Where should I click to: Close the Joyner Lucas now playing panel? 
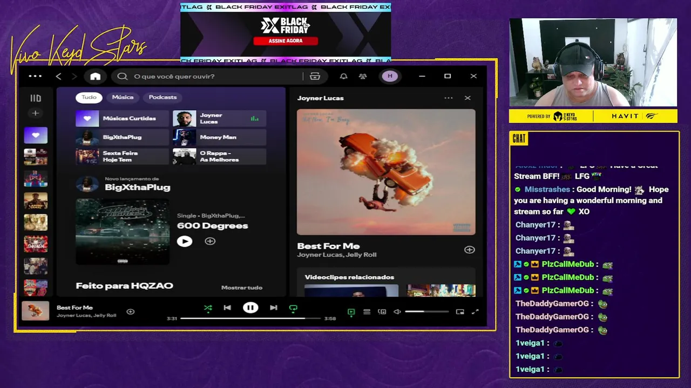pos(468,98)
